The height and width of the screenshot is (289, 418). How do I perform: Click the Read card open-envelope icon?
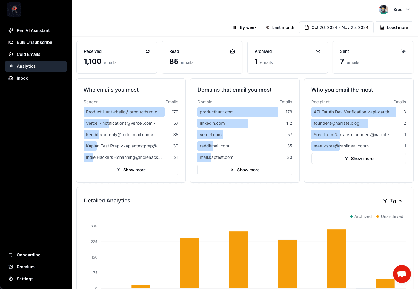point(233,51)
